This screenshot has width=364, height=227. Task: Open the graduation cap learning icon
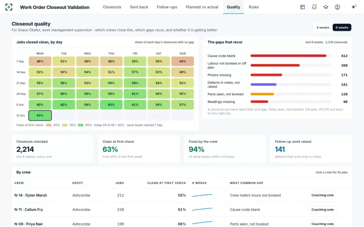pos(326,7)
